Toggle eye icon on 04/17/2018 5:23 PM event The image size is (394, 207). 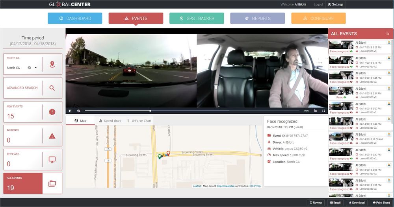352,51
